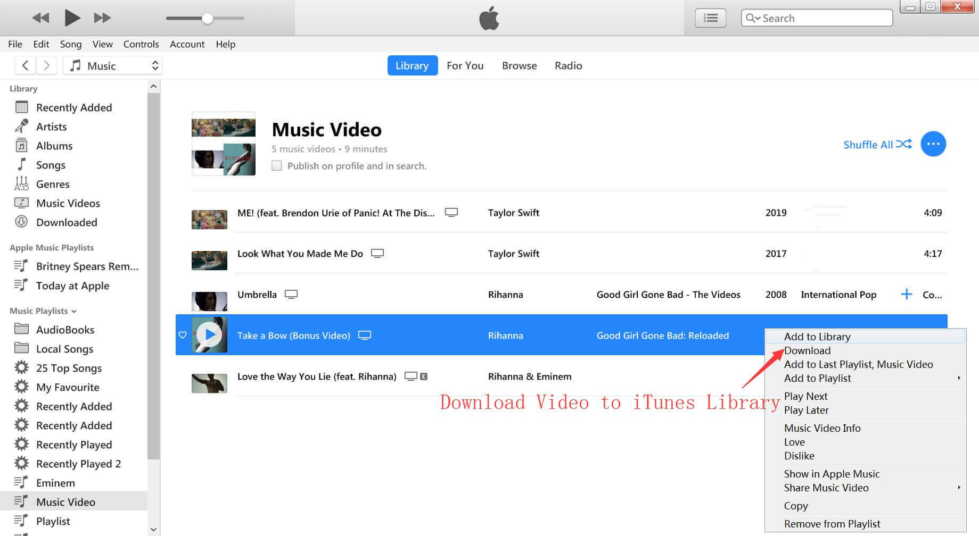Select the Songs note icon
The height and width of the screenshot is (536, 979).
pyautogui.click(x=21, y=164)
